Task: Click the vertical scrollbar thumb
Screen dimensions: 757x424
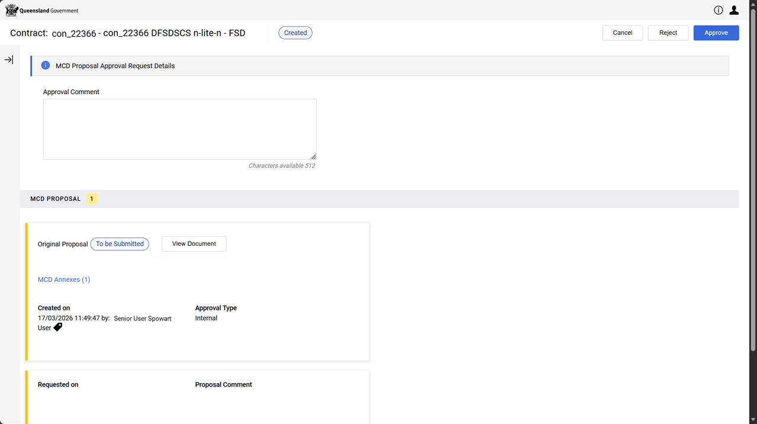Action: coord(753,178)
